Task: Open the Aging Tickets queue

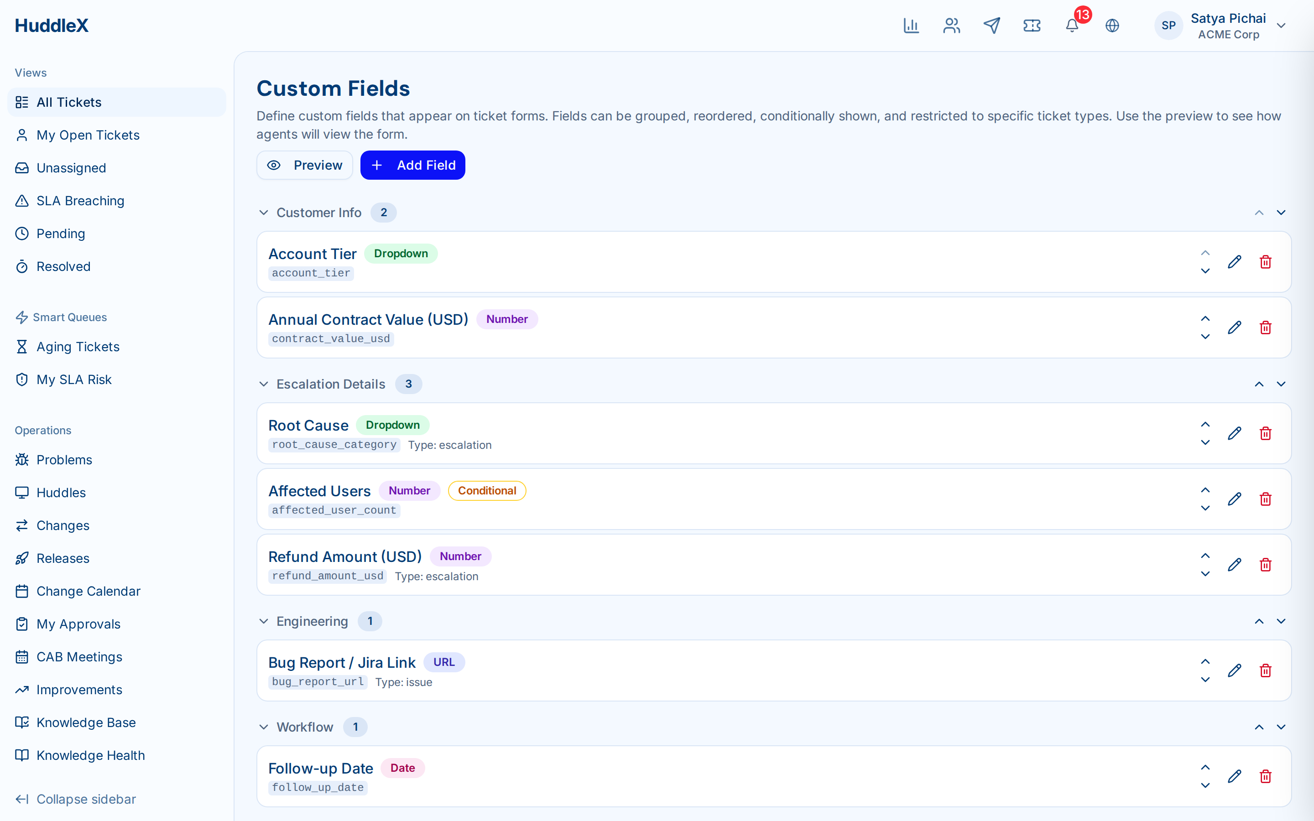Action: coord(117,347)
